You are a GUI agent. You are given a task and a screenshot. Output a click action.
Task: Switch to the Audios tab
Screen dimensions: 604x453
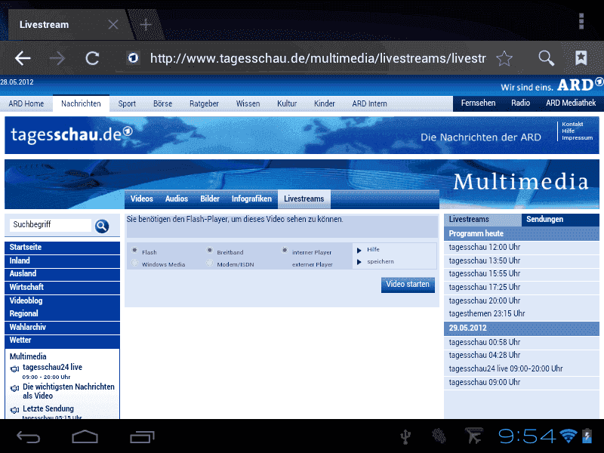(177, 199)
